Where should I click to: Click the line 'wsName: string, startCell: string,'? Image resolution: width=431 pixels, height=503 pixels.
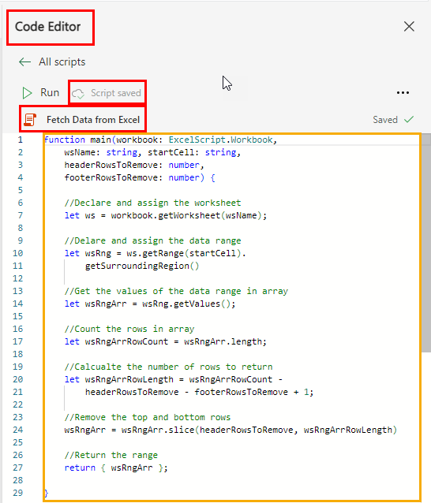pyautogui.click(x=152, y=152)
